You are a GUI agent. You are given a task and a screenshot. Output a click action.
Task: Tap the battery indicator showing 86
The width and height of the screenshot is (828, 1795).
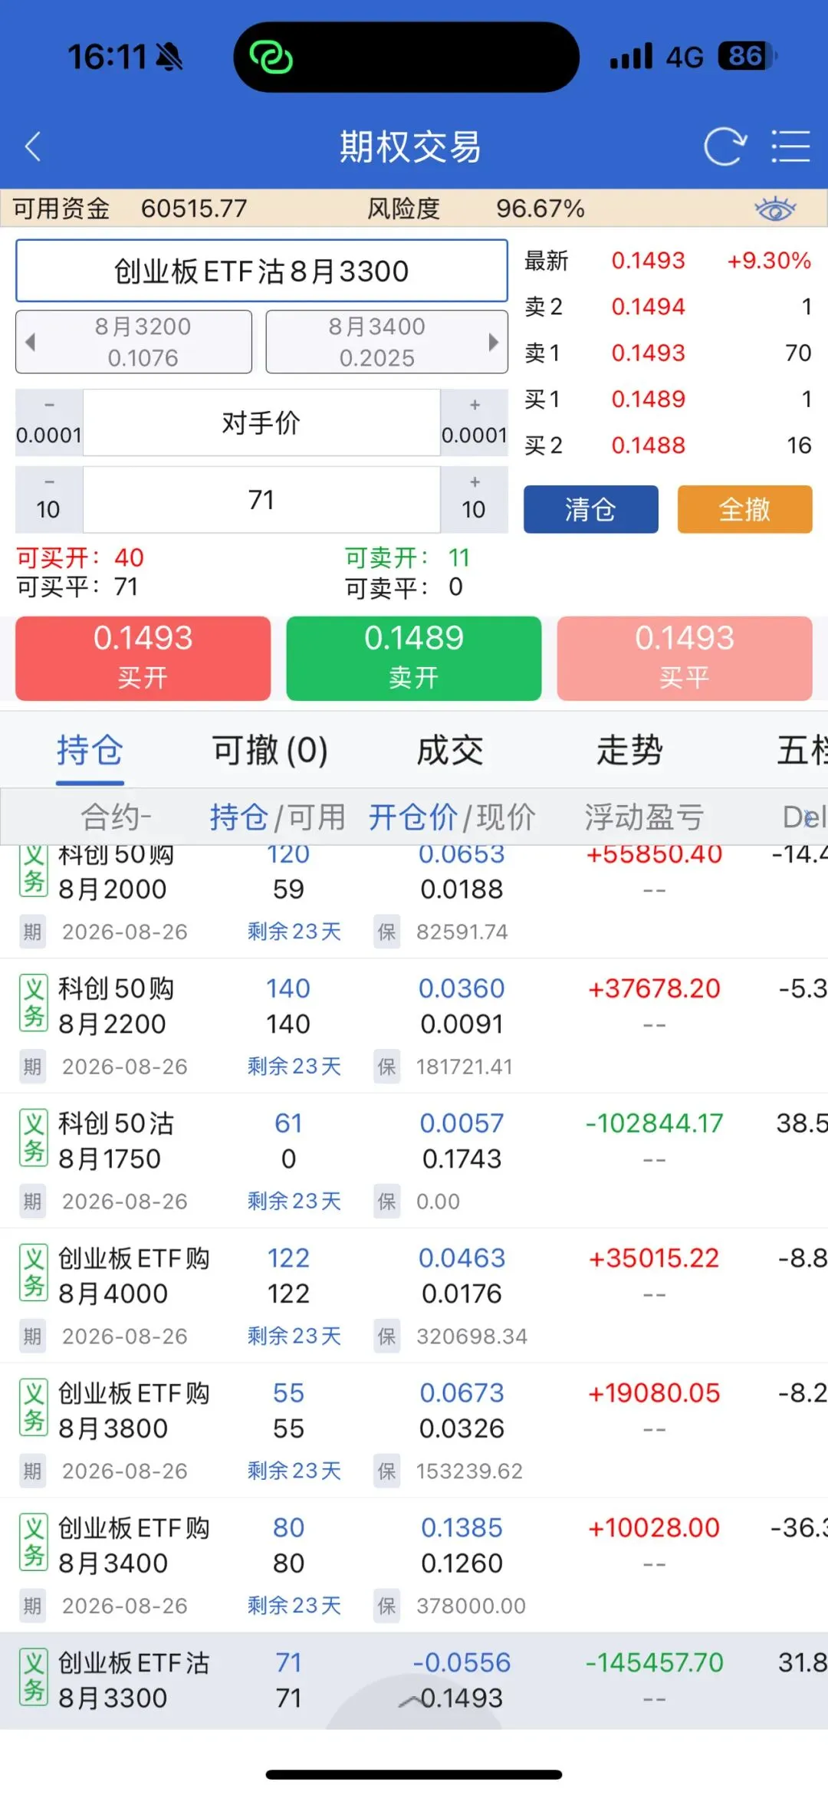pos(747,56)
